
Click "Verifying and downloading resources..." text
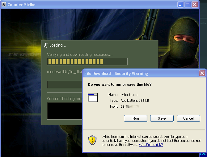(80, 55)
